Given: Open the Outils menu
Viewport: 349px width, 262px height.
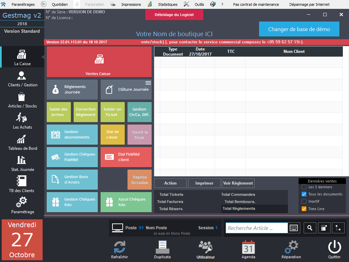Looking at the screenshot, I should point(199,4).
